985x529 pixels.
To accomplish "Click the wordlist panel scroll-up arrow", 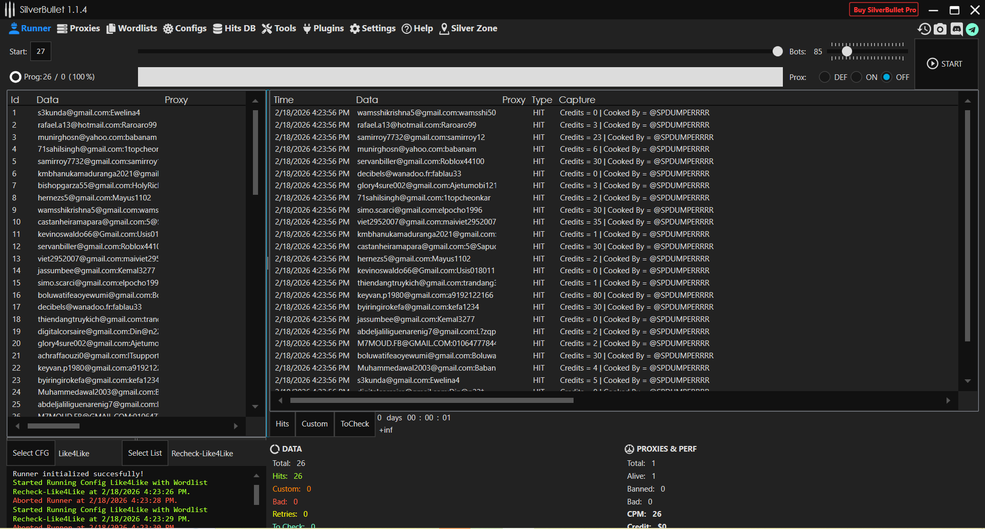I will (255, 101).
